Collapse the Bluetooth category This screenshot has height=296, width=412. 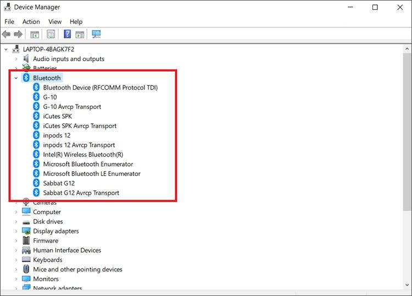(16, 78)
